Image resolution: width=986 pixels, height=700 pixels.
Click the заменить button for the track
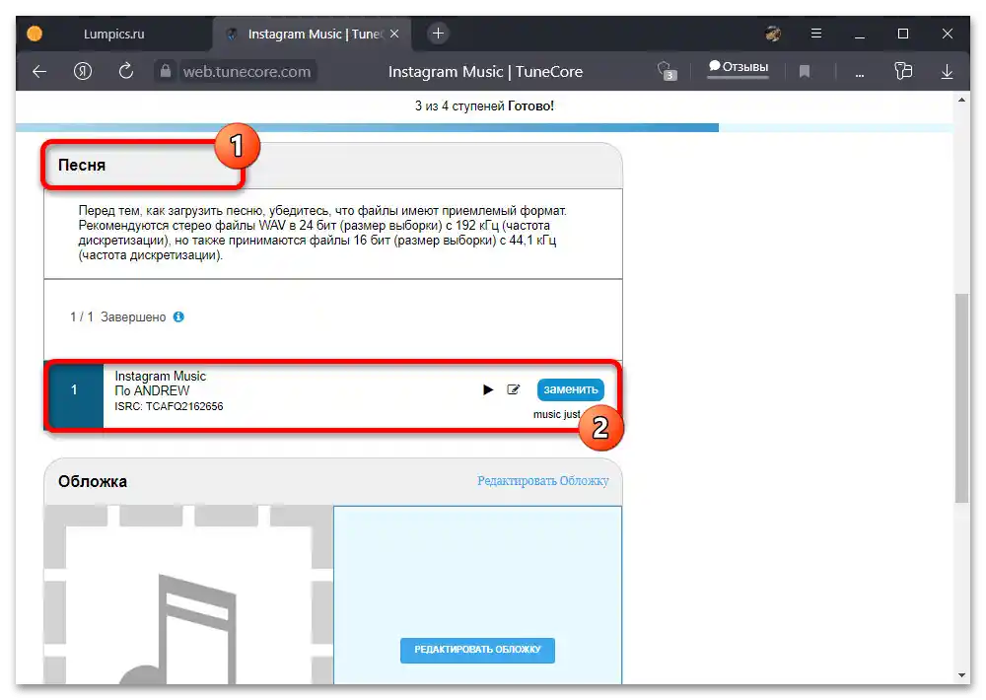[x=570, y=390]
